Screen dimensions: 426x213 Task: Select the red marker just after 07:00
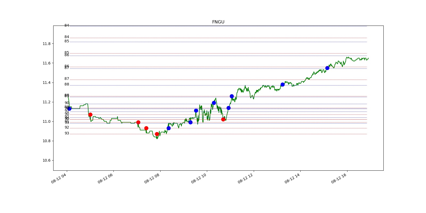click(138, 122)
